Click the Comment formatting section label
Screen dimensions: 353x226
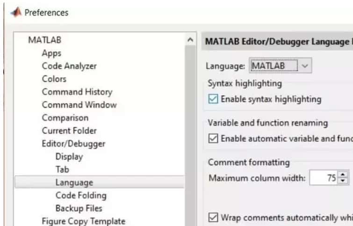[x=249, y=162]
